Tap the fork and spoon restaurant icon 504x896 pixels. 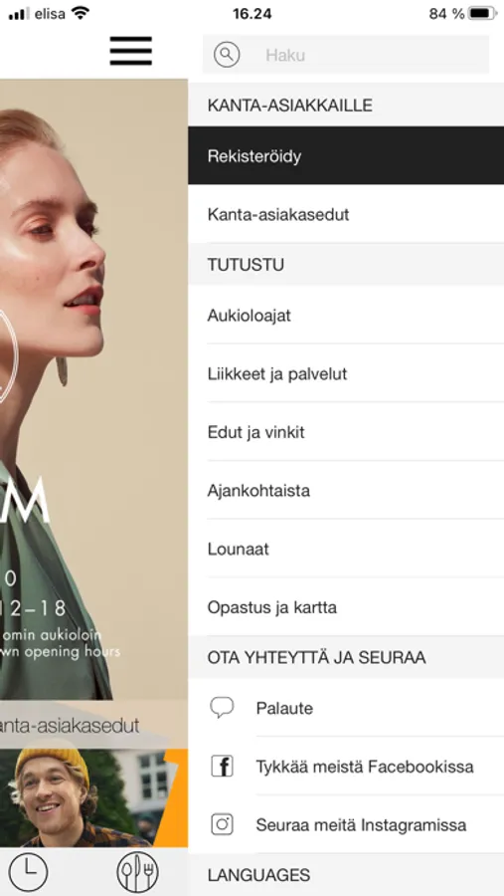point(137,872)
